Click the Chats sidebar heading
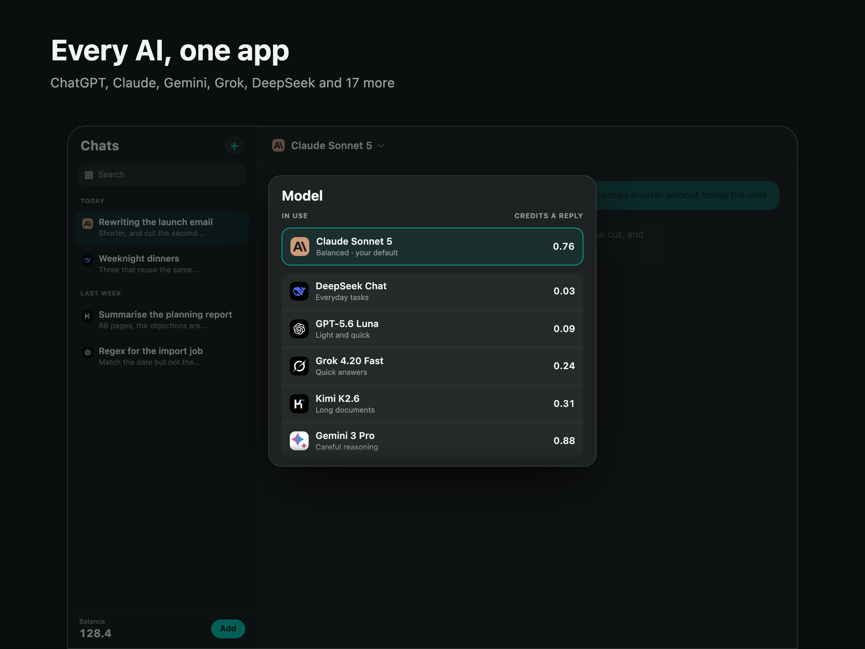Viewport: 865px width, 649px height. coord(100,146)
